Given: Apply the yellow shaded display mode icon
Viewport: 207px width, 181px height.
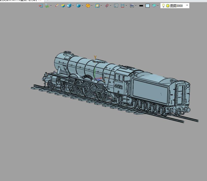Looking at the screenshot, I should (x=63, y=5).
